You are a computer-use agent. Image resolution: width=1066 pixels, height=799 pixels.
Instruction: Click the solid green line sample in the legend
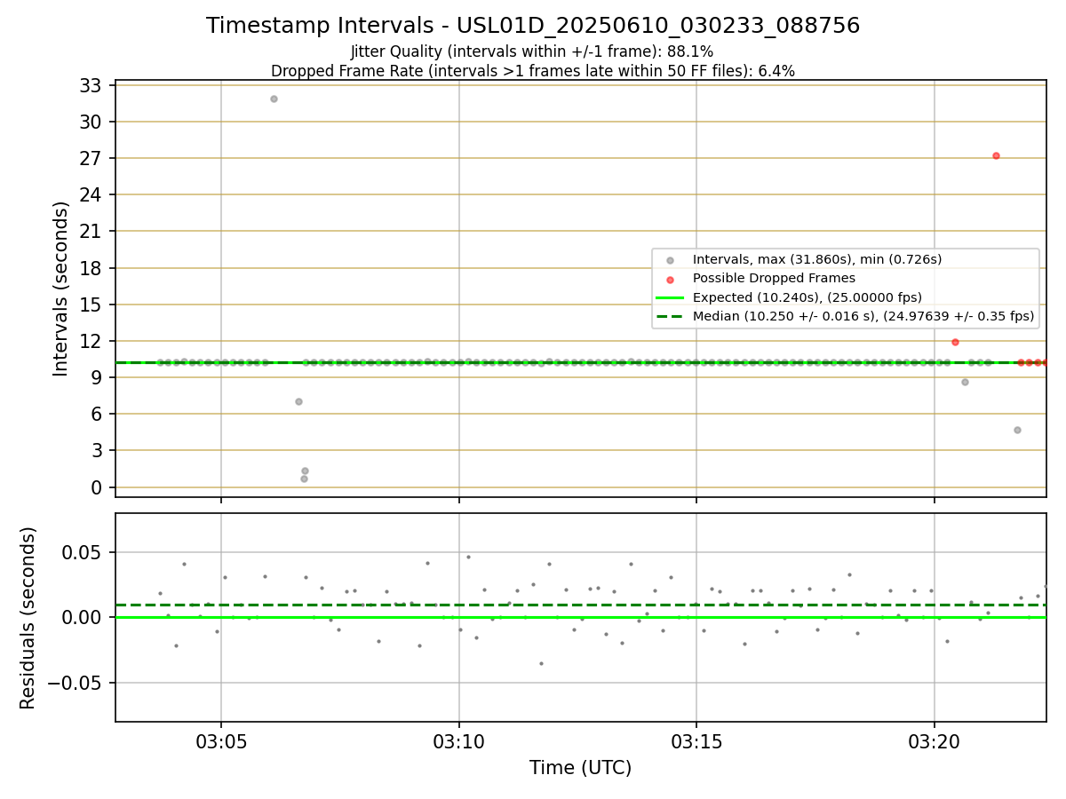670,297
